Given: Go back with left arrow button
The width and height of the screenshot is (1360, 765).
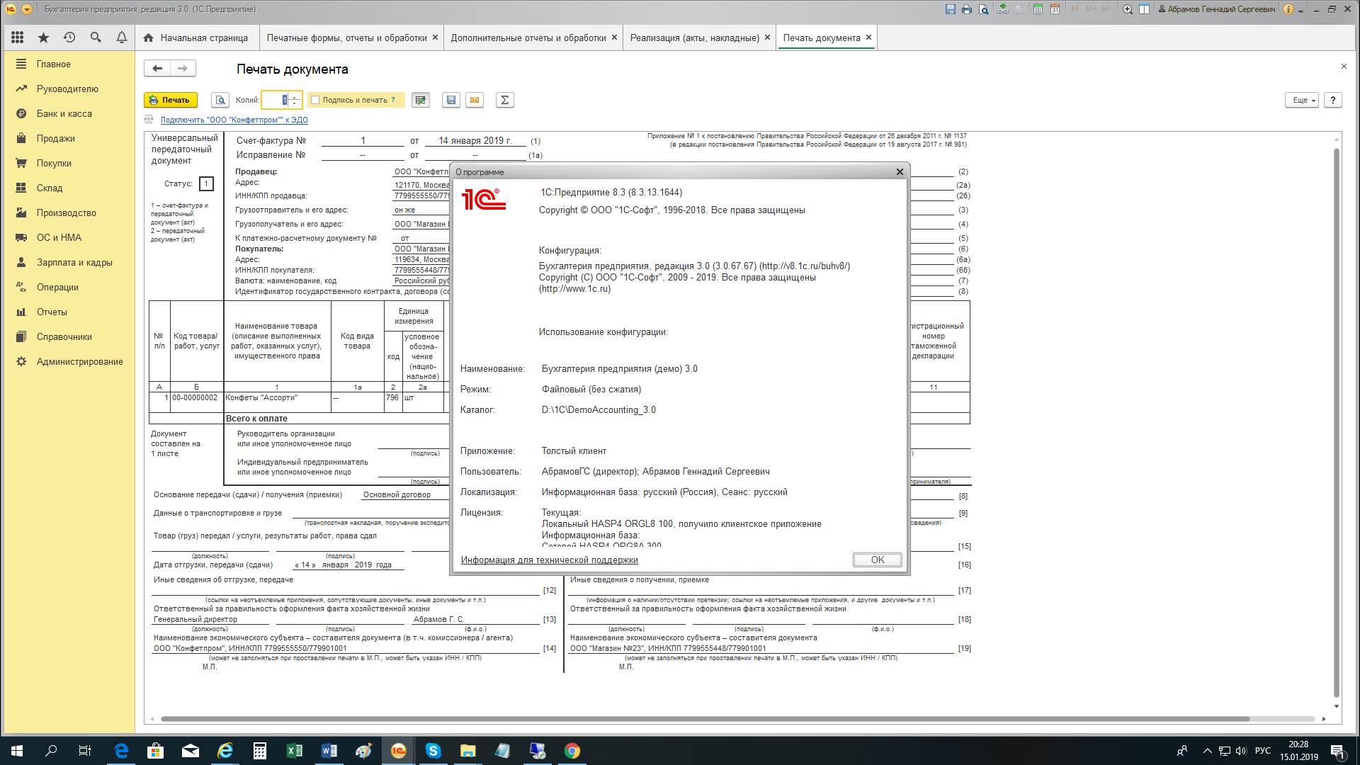Looking at the screenshot, I should click(157, 68).
